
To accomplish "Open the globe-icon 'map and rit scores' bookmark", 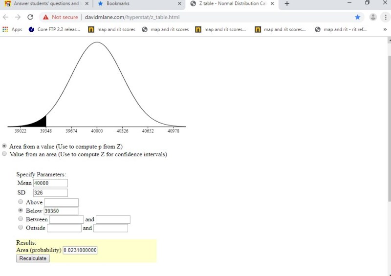I will pos(165,29).
